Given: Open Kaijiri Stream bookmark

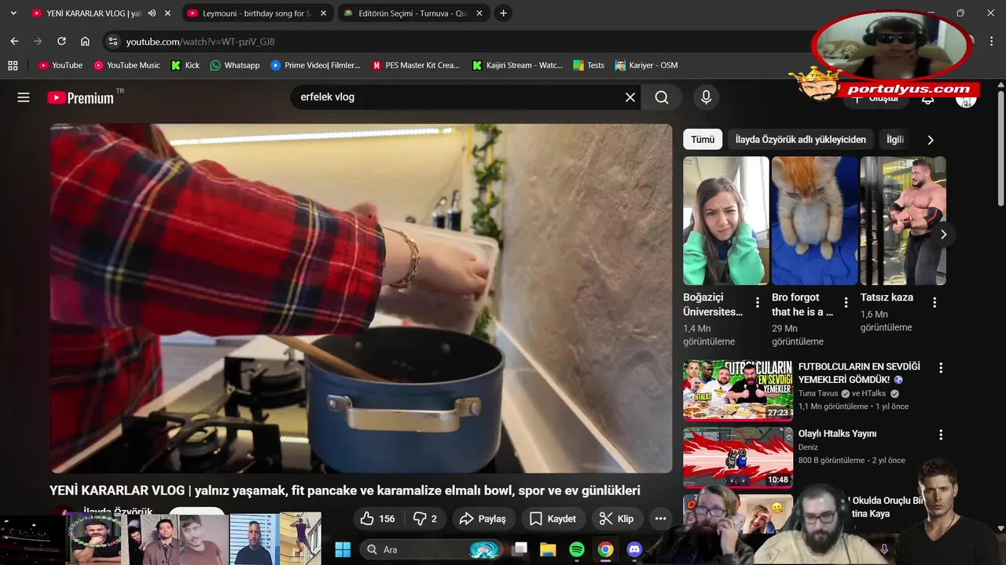Looking at the screenshot, I should pos(517,65).
